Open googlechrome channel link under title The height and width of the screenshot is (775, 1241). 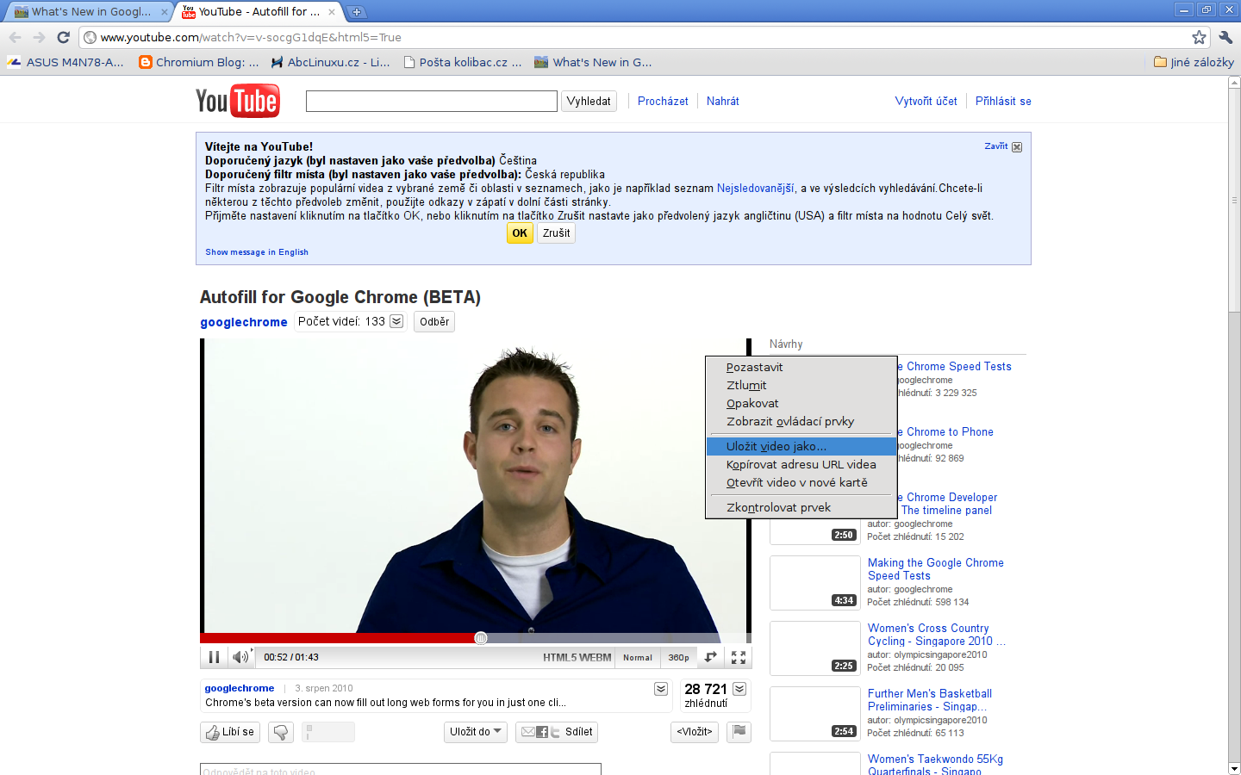click(244, 322)
